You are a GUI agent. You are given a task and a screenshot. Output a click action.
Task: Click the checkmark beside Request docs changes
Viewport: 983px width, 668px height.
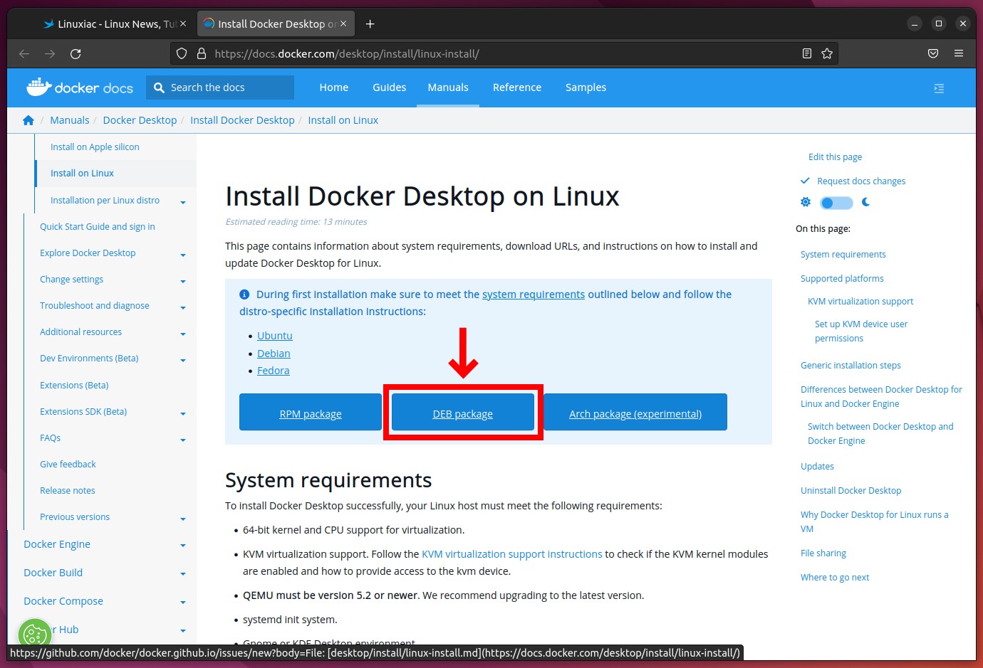(x=805, y=181)
